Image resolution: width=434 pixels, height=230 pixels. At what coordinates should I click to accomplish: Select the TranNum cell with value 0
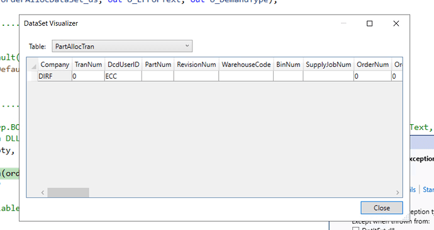[x=88, y=76]
